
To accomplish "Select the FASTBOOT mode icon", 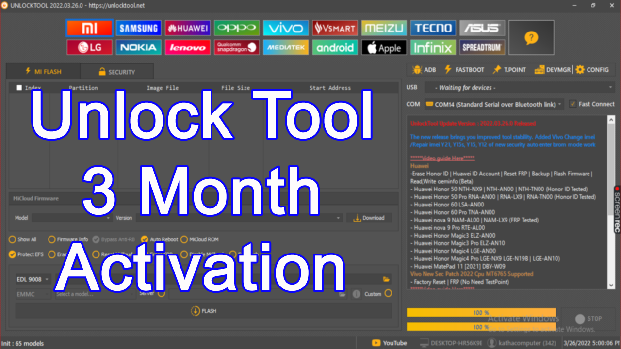I will [464, 69].
